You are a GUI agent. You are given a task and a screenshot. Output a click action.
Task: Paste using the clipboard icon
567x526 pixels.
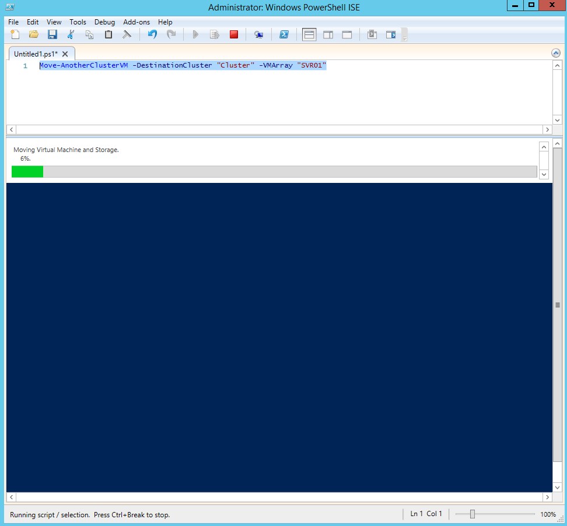click(x=108, y=34)
